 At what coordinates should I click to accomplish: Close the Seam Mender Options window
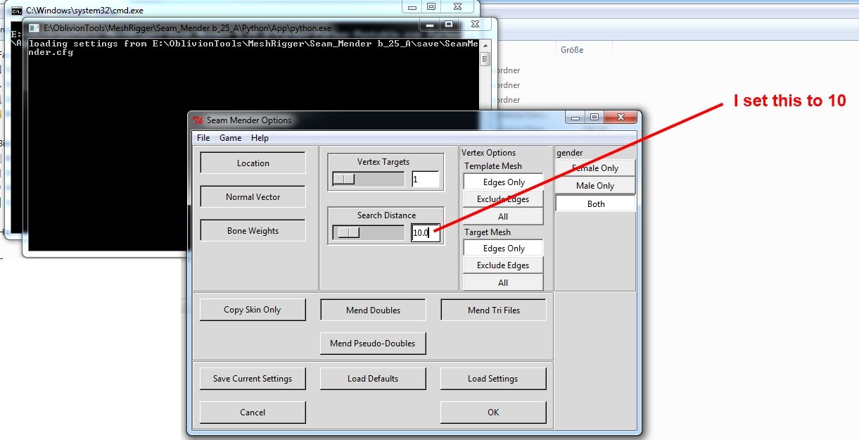point(621,118)
